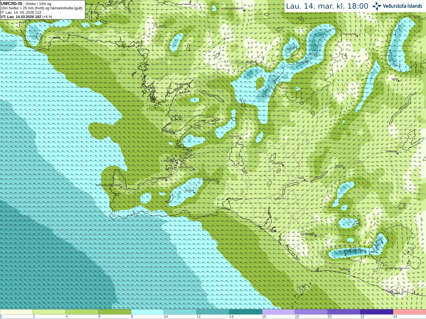This screenshot has height=319, width=426.
Task: Click the 0–2 m/s pale legend swatch
Action: (x=16, y=312)
